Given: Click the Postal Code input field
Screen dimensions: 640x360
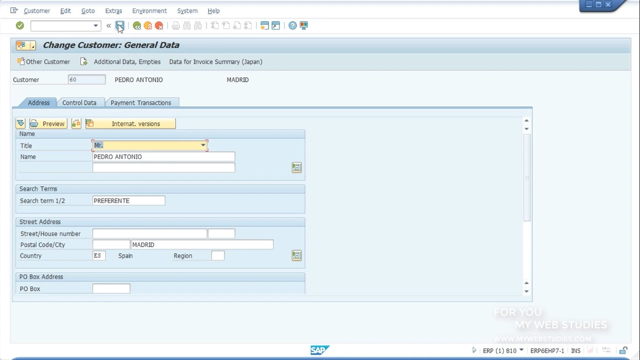Looking at the screenshot, I should point(111,245).
